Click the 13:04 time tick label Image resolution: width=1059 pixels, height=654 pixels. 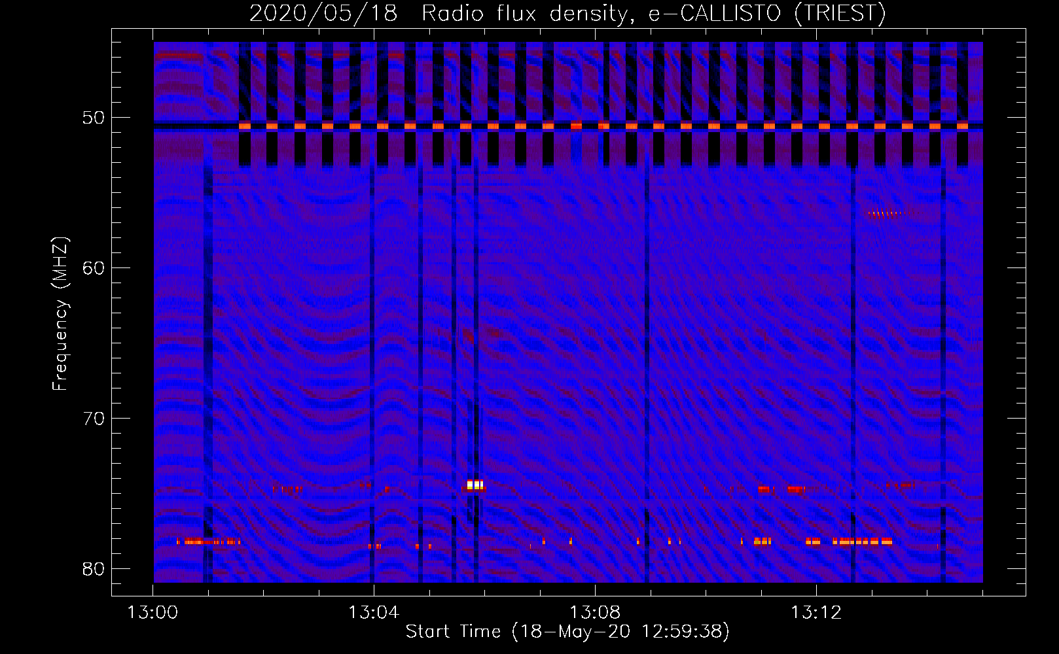[x=374, y=613]
